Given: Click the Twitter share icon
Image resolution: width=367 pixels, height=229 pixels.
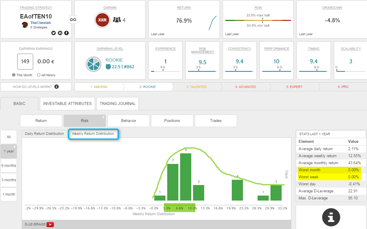Looking at the screenshot, I should coord(53,33).
